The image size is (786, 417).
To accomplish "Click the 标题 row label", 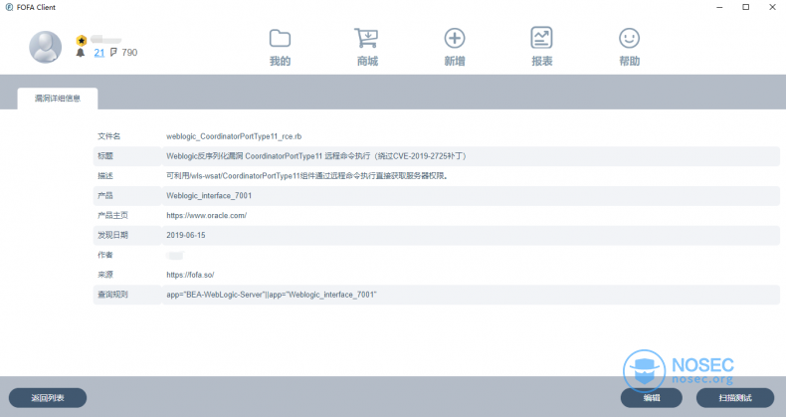I will tap(105, 156).
